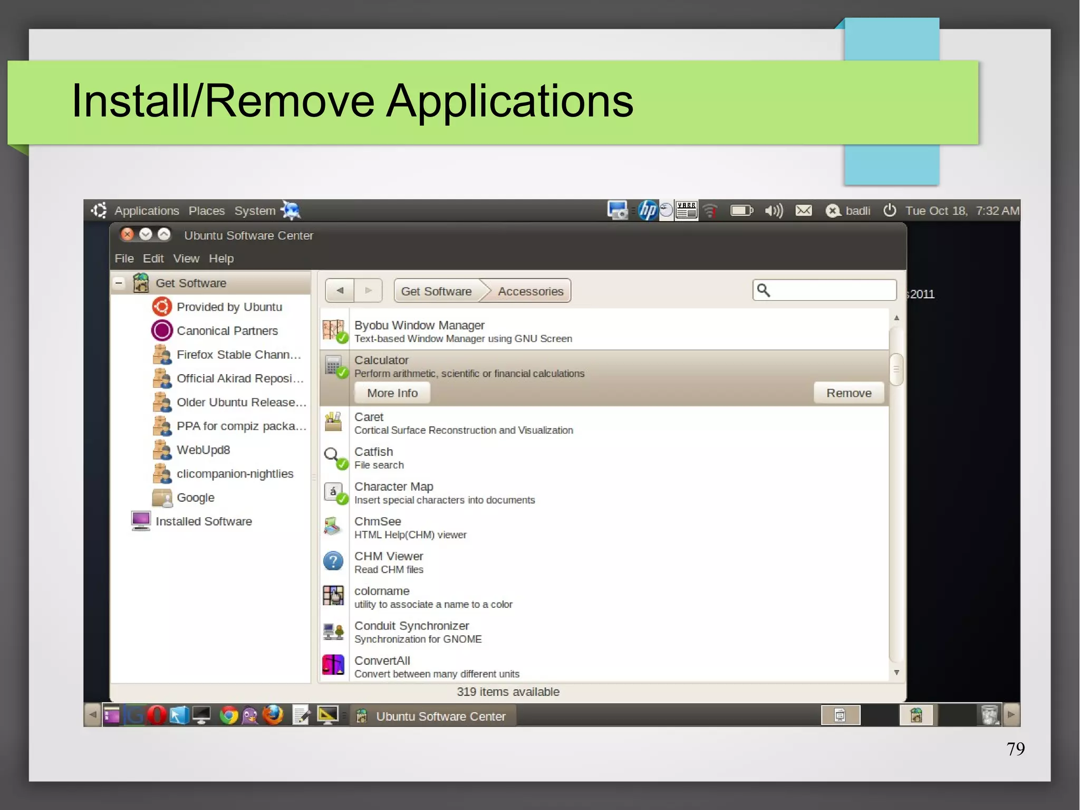Focus the software search field
1080x810 pixels.
tap(824, 290)
